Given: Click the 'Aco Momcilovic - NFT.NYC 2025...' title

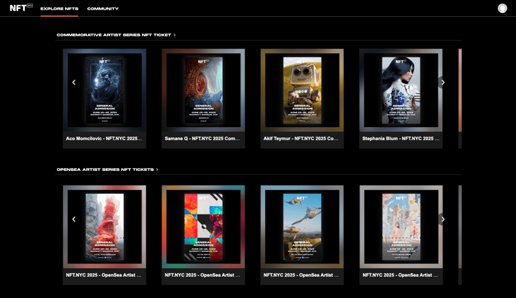Looking at the screenshot, I should pos(104,139).
